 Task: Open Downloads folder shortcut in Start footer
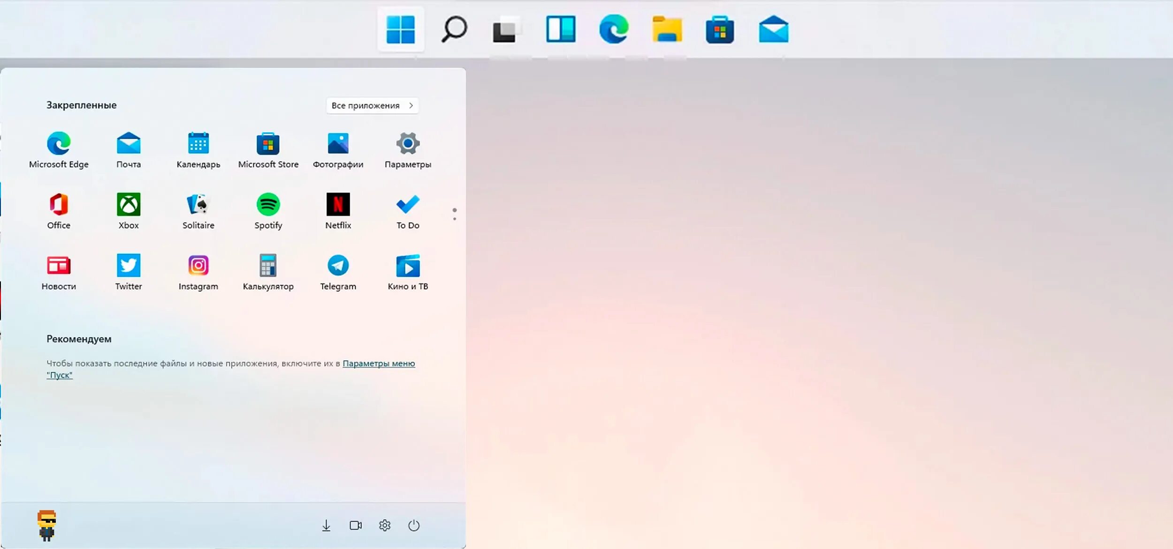tap(326, 526)
